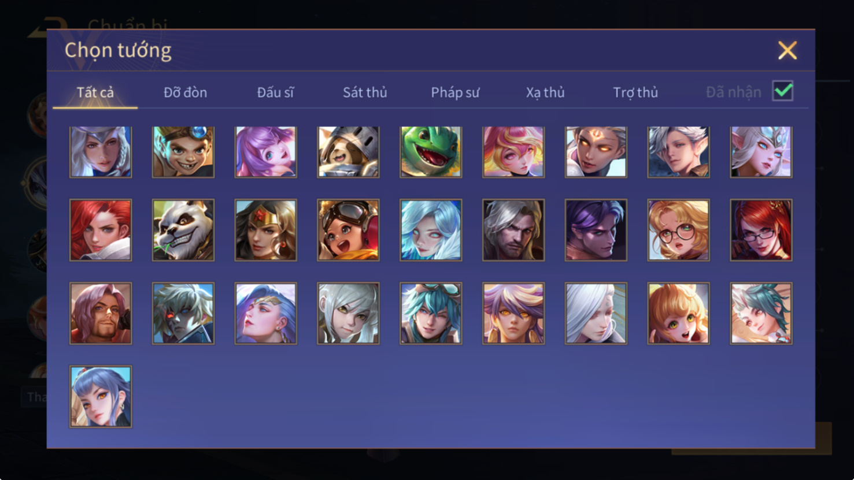Image resolution: width=854 pixels, height=480 pixels.
Task: Choose the blonde girl with round glasses
Action: (x=678, y=230)
